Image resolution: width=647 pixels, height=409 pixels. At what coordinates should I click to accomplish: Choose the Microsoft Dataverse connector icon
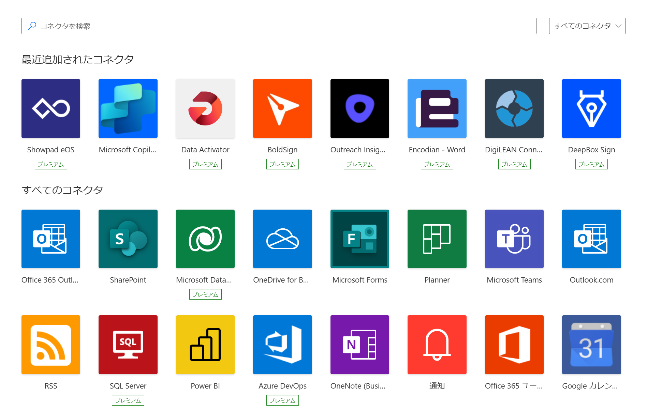[x=205, y=239]
